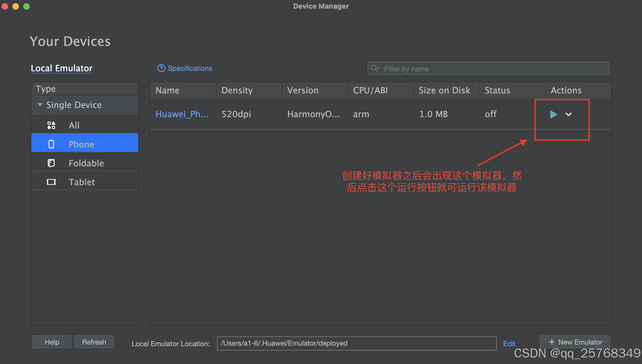642x364 pixels.
Task: Start the Huawei_Phone emulator with play button
Action: tap(553, 114)
